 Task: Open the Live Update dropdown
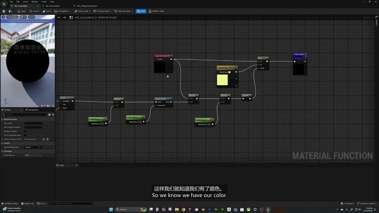62,11
